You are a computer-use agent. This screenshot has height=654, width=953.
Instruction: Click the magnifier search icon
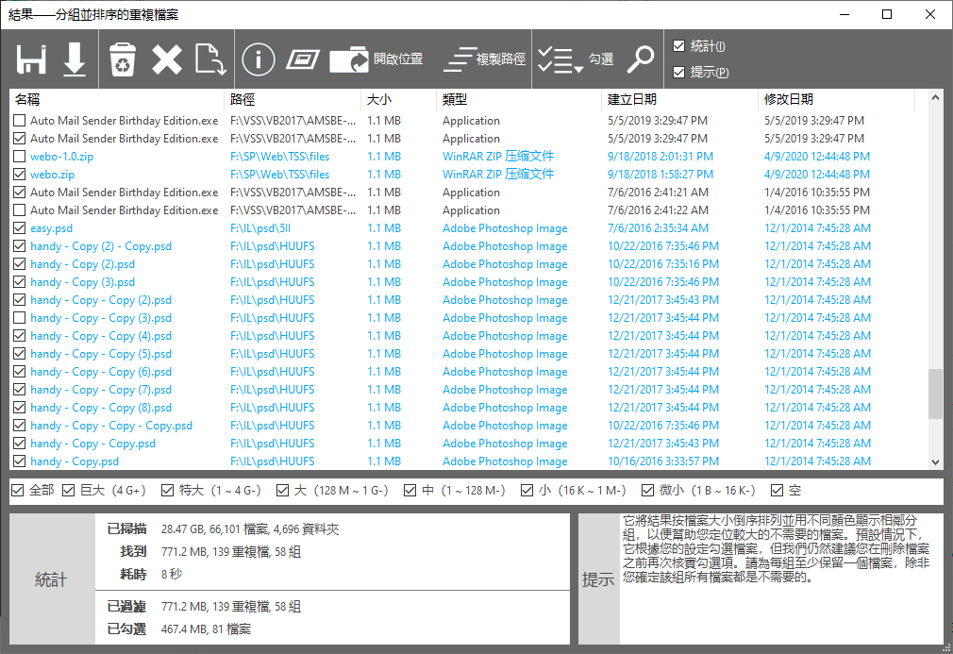641,59
